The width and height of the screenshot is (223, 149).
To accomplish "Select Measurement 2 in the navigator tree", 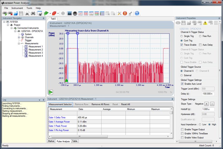I will coord(36,50).
